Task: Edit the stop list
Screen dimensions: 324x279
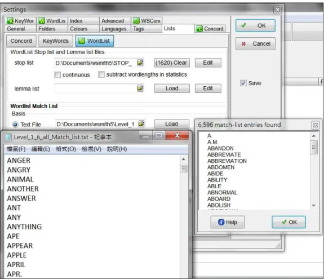Action: (208, 63)
